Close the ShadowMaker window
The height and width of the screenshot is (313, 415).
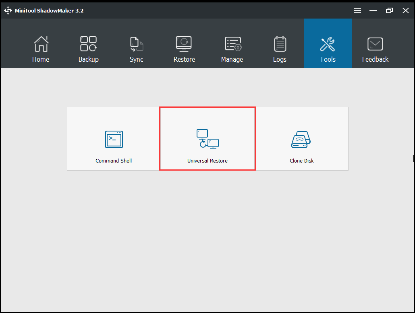click(405, 10)
